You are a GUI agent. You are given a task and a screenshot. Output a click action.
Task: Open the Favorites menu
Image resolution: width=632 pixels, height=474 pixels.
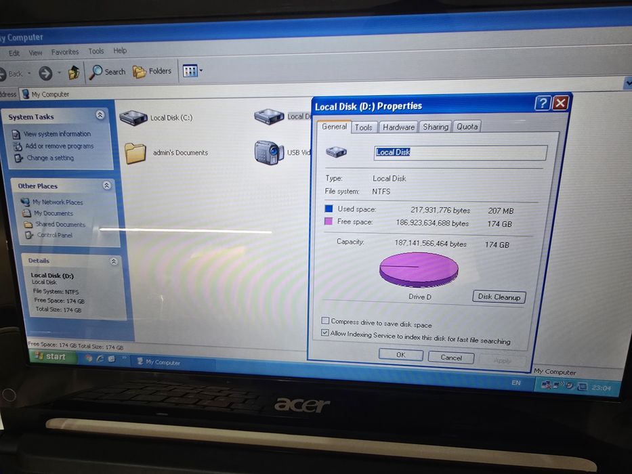(x=65, y=52)
